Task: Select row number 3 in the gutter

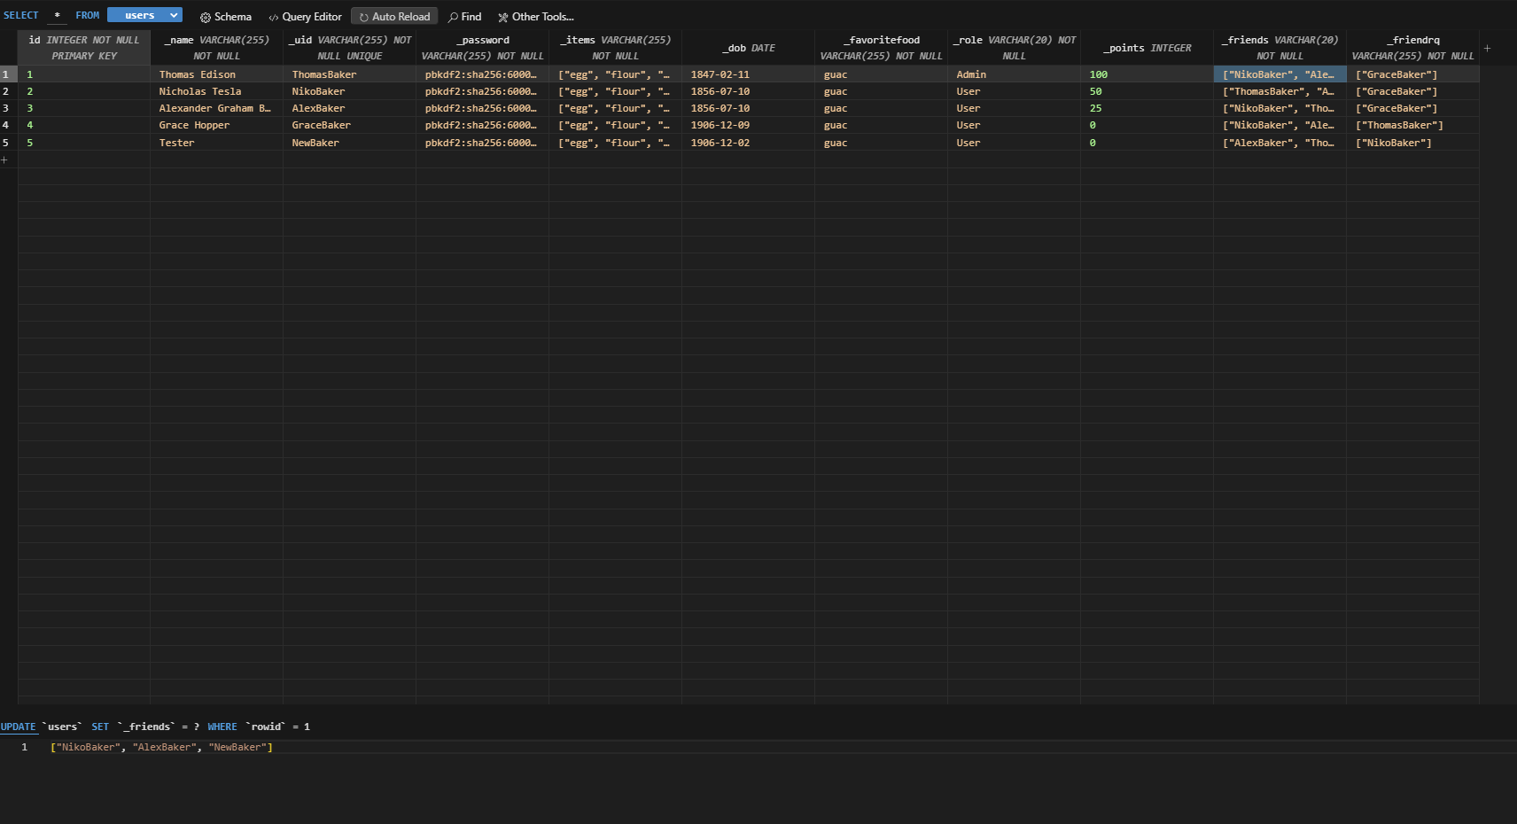Action: click(7, 108)
